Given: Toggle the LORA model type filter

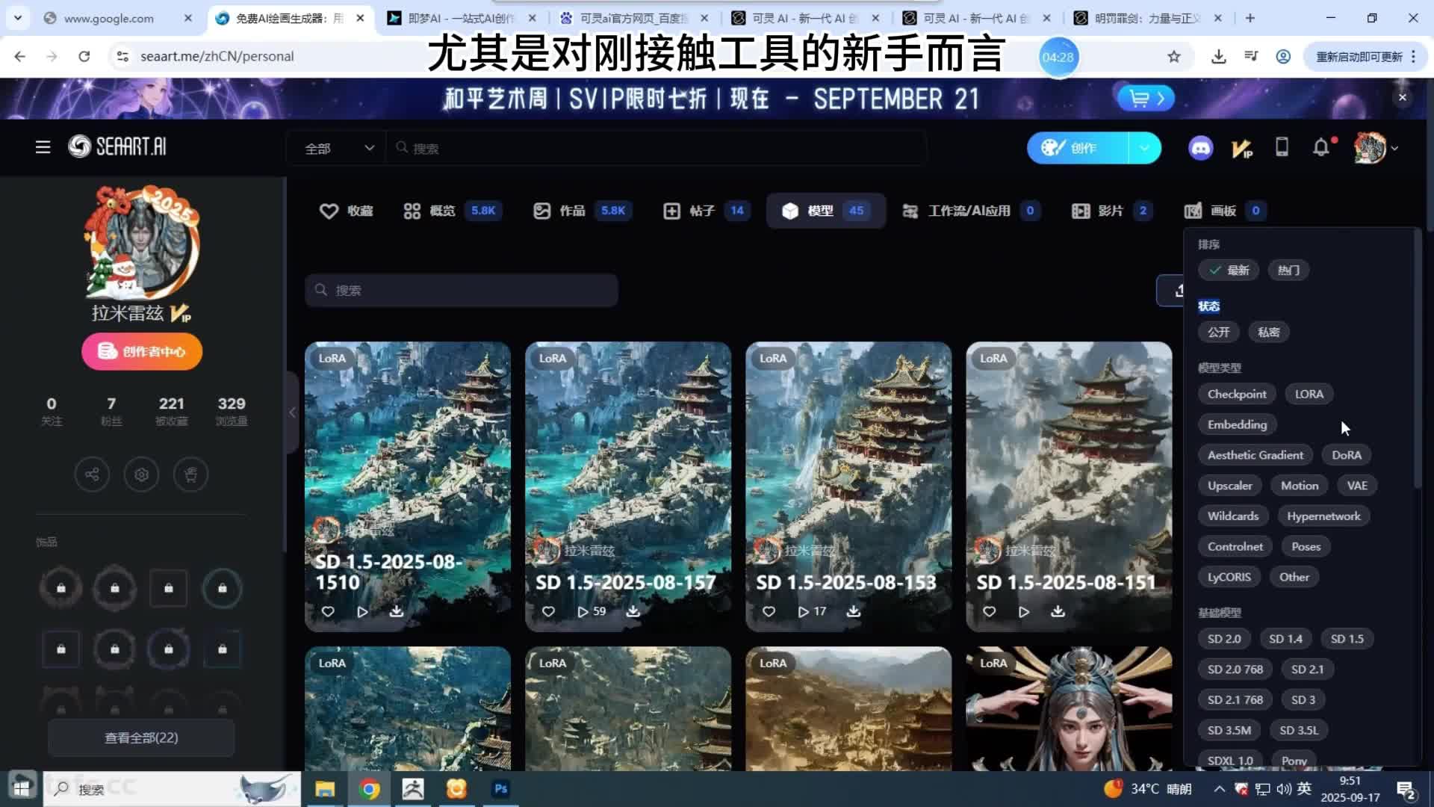Looking at the screenshot, I should 1309,394.
